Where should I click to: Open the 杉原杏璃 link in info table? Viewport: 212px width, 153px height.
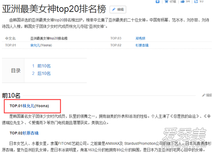[x=142, y=45]
